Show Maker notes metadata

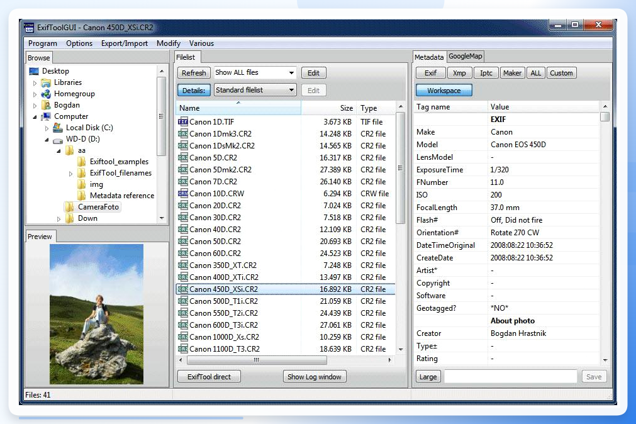coord(512,73)
